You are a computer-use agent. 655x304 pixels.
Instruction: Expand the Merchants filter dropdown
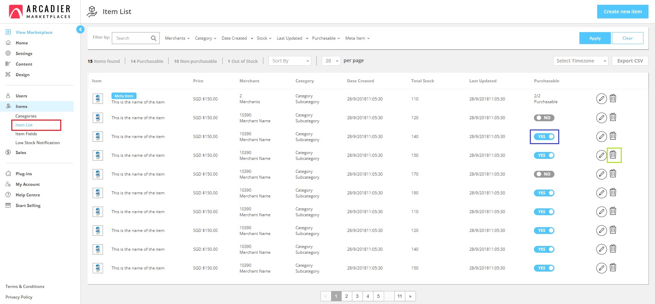[x=177, y=38]
